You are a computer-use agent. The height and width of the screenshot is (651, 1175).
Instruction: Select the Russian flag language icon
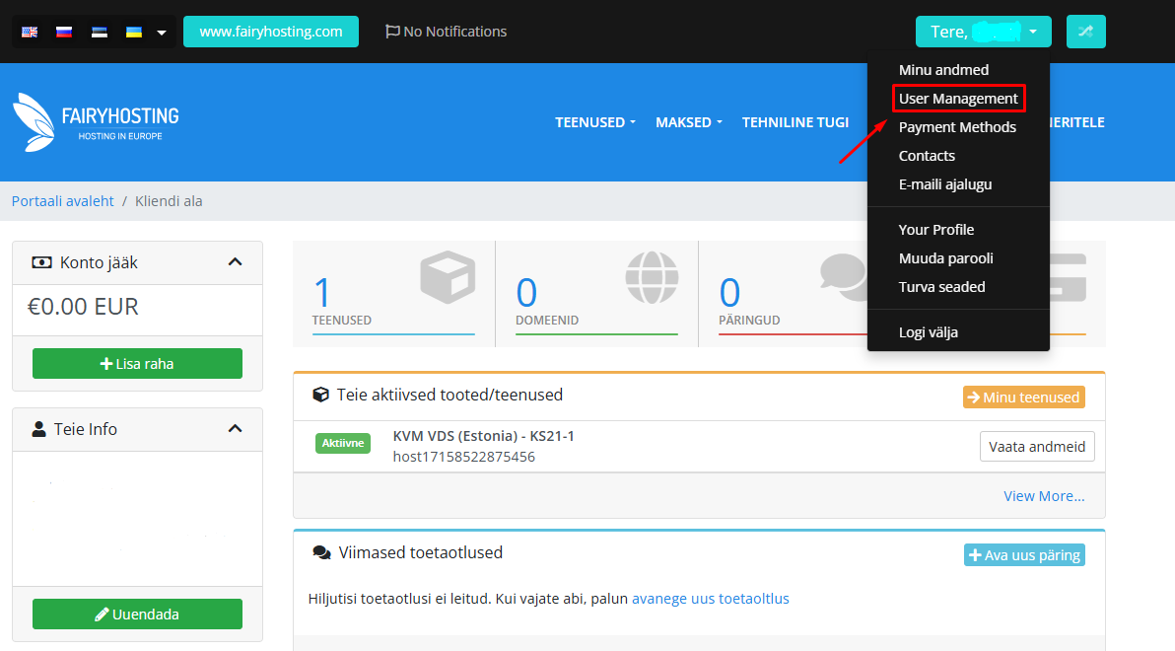64,32
